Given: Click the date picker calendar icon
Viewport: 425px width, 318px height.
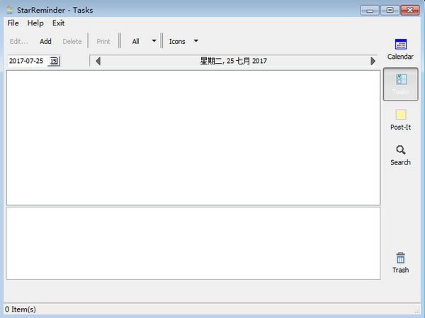Looking at the screenshot, I should (x=55, y=61).
